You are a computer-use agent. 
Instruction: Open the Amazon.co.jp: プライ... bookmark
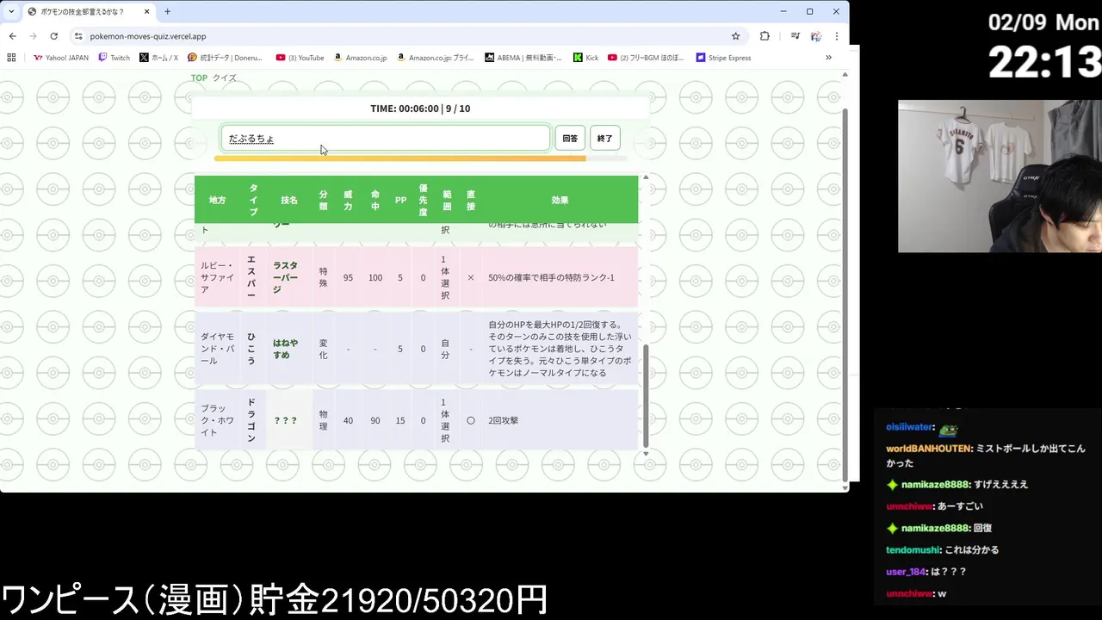coord(435,58)
